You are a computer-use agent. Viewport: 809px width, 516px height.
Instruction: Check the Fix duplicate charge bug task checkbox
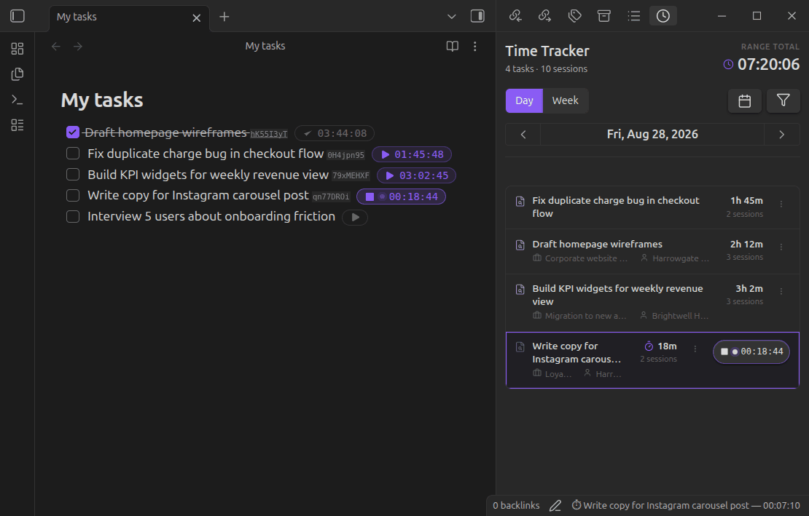pyautogui.click(x=73, y=154)
